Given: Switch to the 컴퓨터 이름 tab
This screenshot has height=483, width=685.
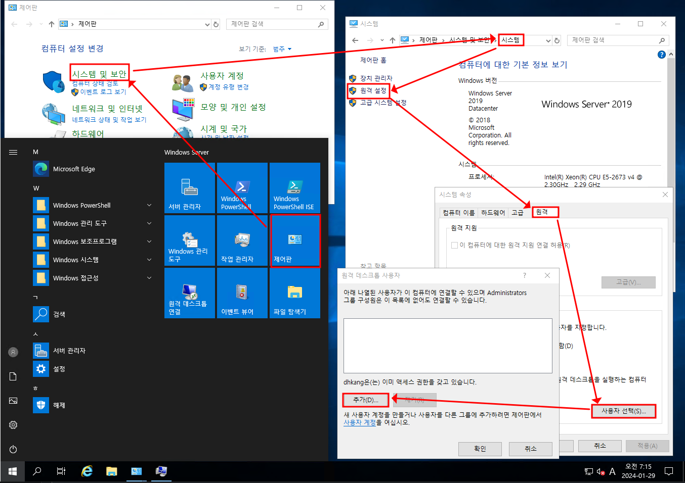Looking at the screenshot, I should 458,213.
